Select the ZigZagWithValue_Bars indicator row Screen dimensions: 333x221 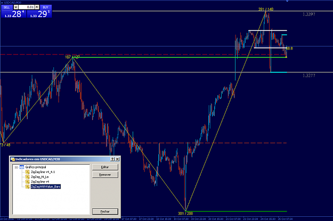[x=46, y=186]
